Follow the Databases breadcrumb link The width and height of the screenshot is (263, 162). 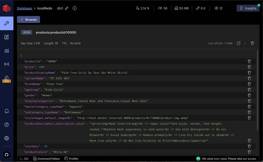(x=24, y=8)
